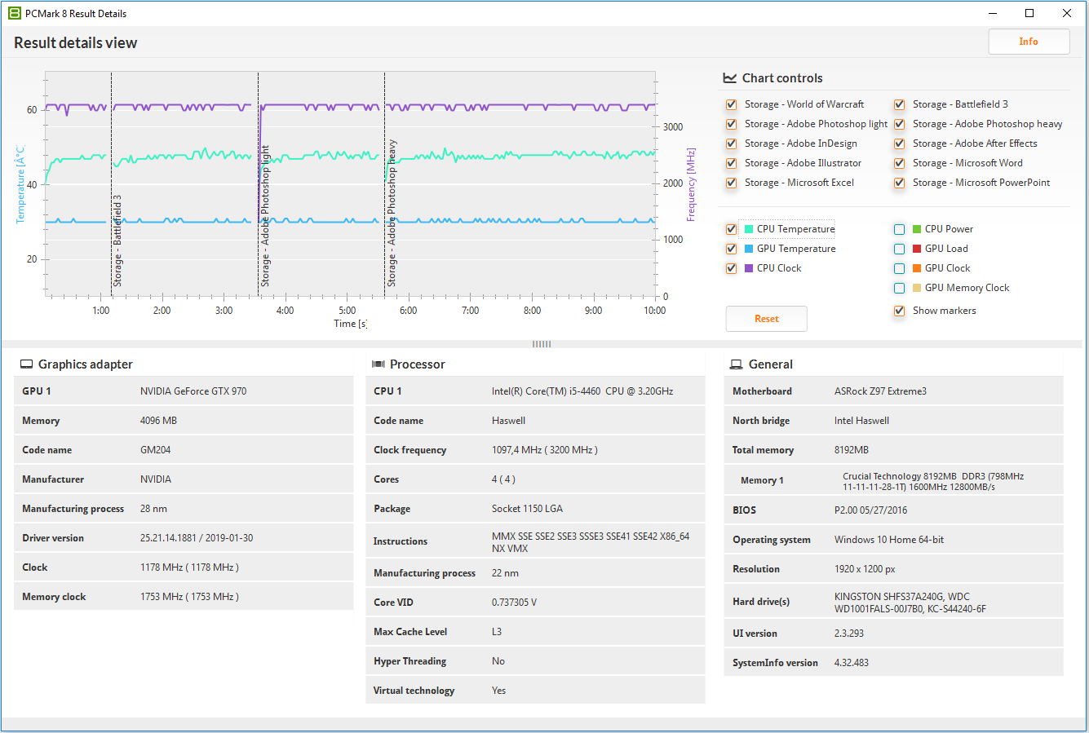This screenshot has height=733, width=1089.
Task: Click the Storage - Adobe Photoshop heavy chart marker
Action: pos(392,213)
